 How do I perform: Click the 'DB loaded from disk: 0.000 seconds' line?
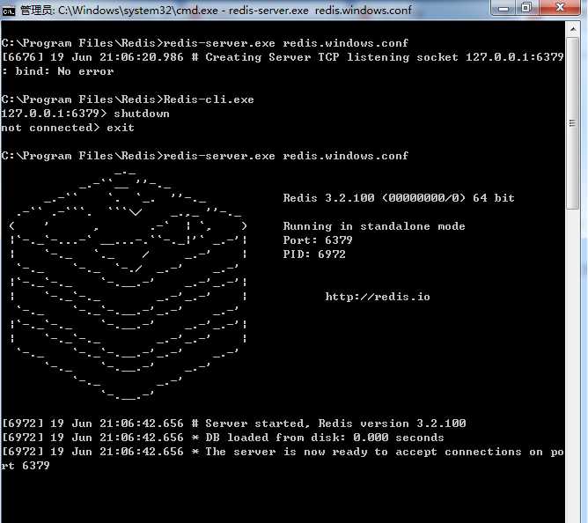[x=223, y=438]
